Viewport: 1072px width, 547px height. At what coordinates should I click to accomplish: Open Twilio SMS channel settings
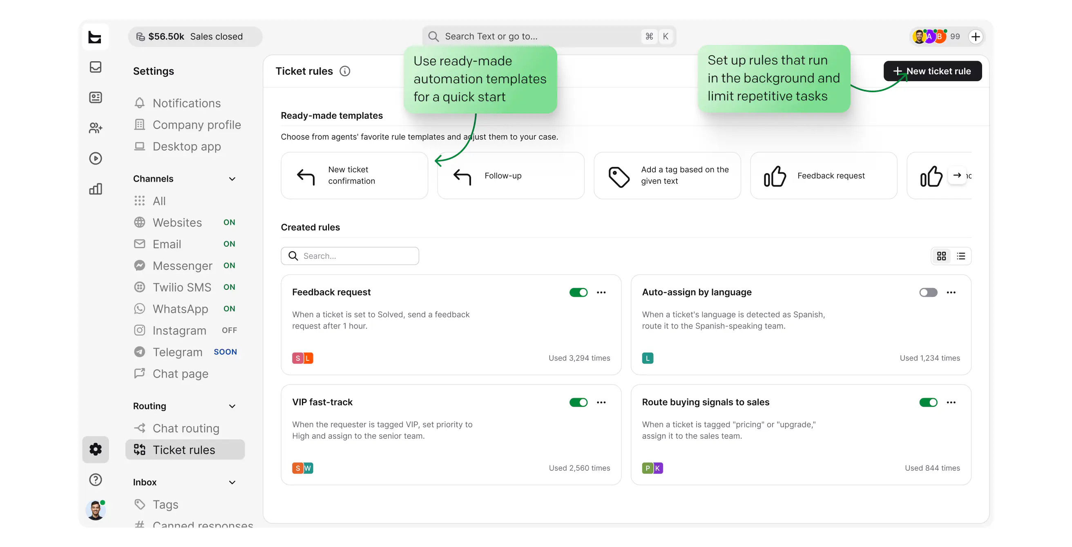(x=185, y=287)
